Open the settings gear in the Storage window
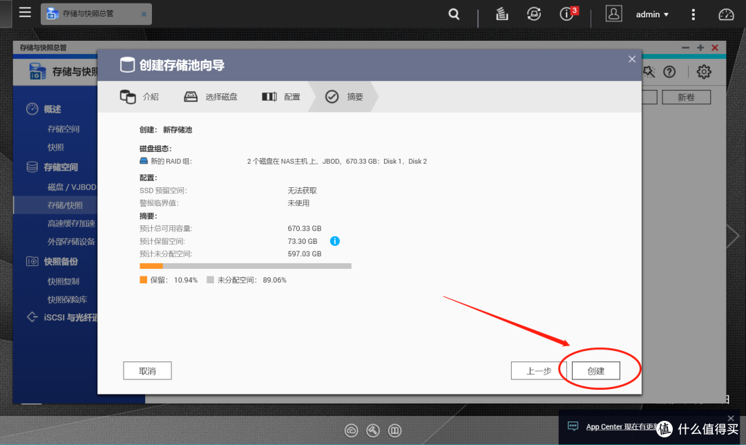Image resolution: width=746 pixels, height=445 pixels. coord(702,71)
